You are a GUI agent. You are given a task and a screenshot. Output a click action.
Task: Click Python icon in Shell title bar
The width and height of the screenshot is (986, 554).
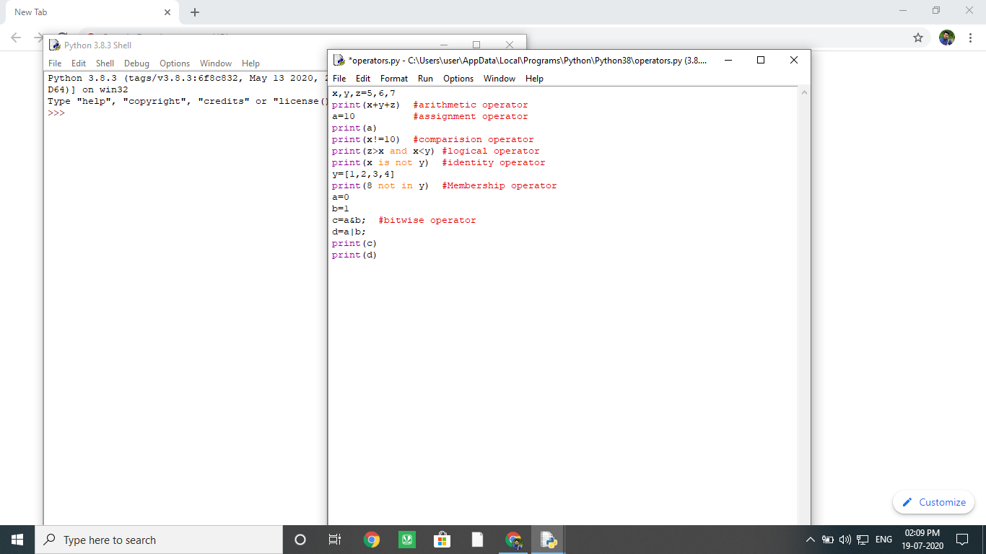[x=55, y=45]
